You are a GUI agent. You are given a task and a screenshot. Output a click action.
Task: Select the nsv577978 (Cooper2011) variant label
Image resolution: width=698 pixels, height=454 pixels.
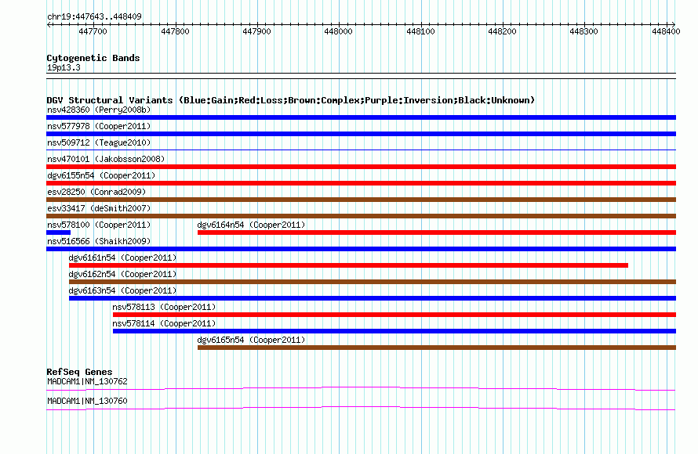point(99,126)
